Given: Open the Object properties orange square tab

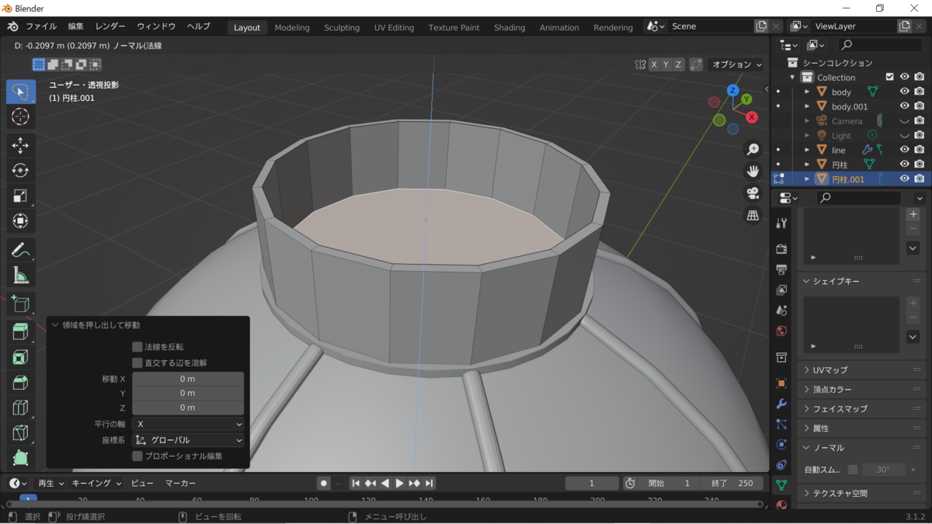Looking at the screenshot, I should click(781, 383).
